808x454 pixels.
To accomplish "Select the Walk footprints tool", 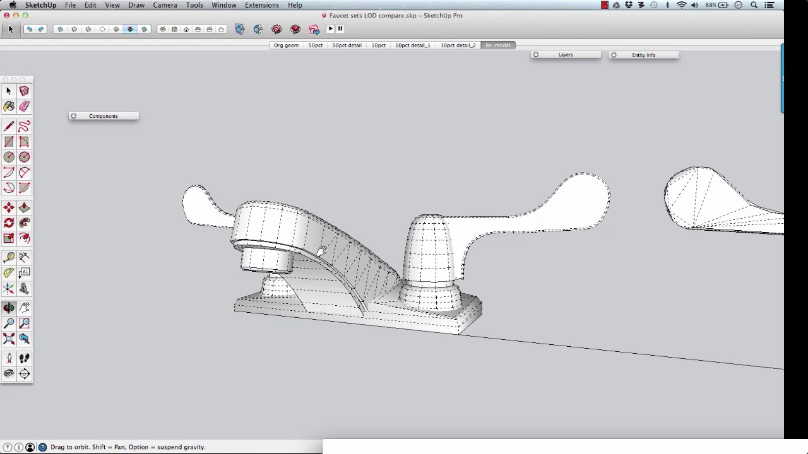I will (x=24, y=358).
